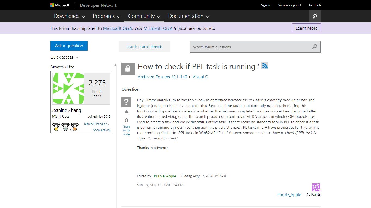
Task: Click the gold medal icon
Action: [x=56, y=127]
